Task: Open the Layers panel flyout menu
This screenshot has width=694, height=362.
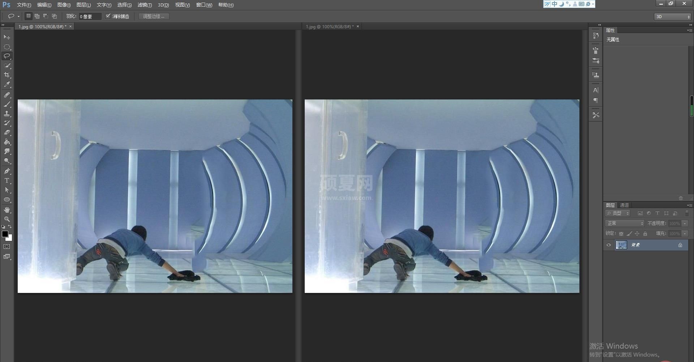Action: coord(689,205)
